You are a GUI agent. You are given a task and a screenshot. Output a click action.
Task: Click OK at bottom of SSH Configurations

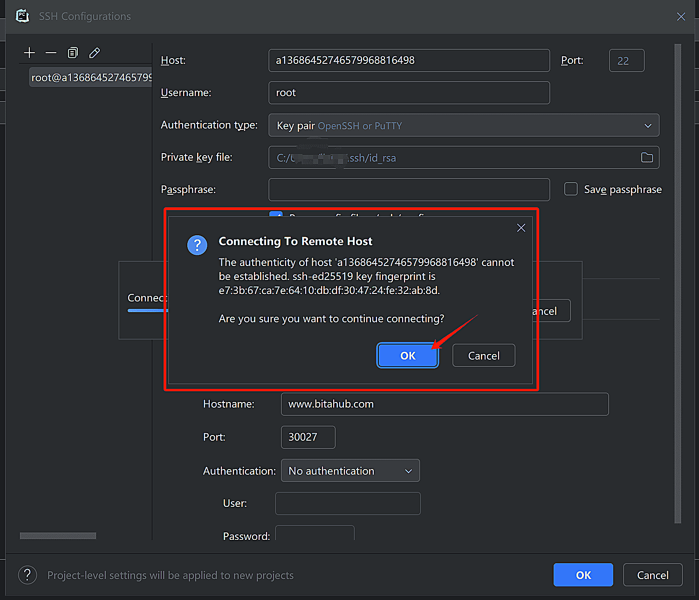(583, 575)
